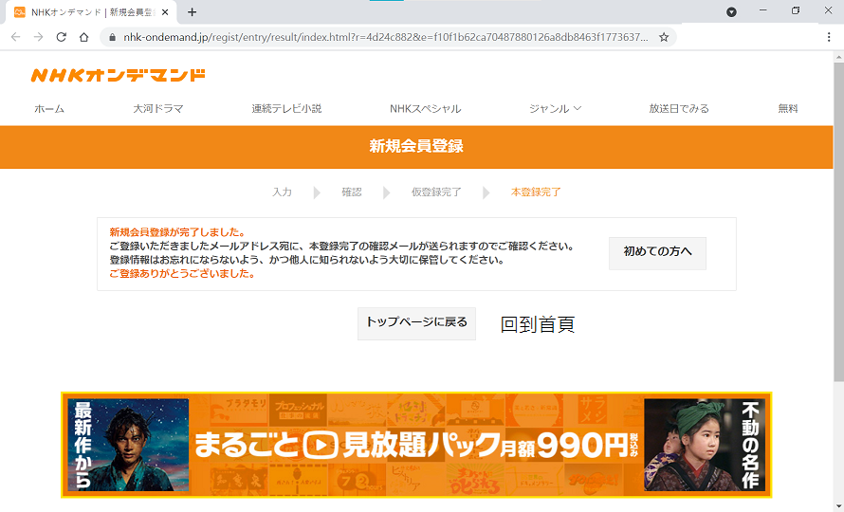Click the 不動の名作 thumbnail in banner
The image size is (844, 512).
point(704,445)
